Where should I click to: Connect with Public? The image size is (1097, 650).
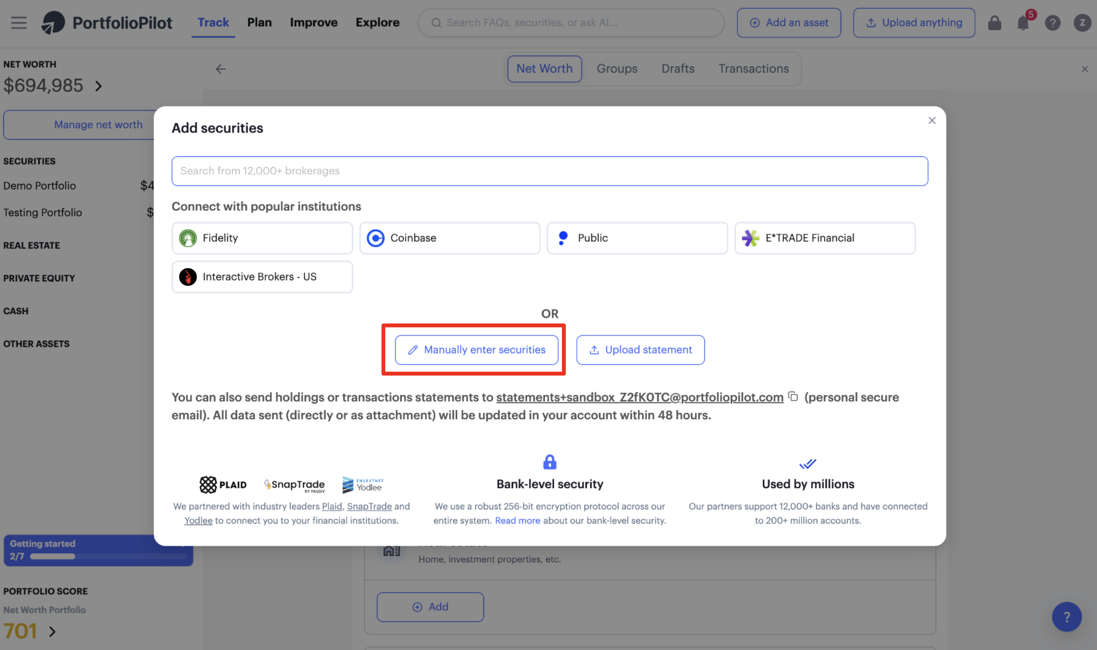coord(637,238)
